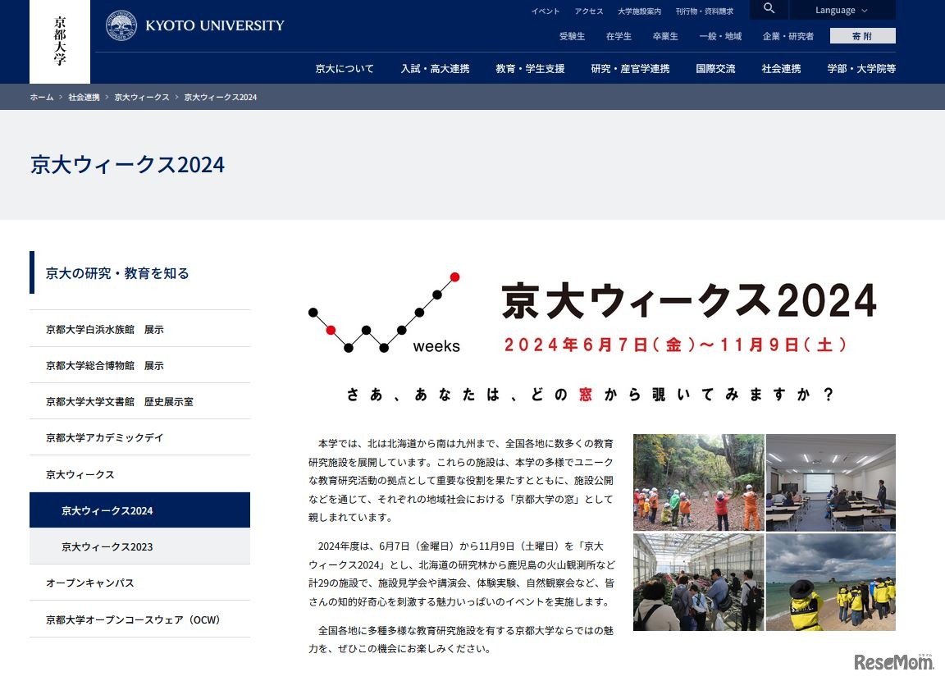Select 卒業生 audience link
This screenshot has width=945, height=681.
(665, 36)
